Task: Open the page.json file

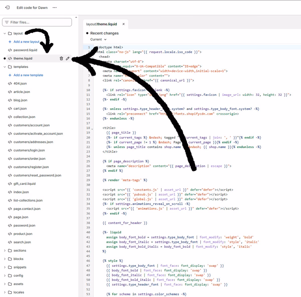Action: click(21, 217)
